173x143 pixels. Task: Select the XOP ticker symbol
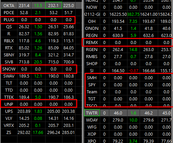pos(92,134)
